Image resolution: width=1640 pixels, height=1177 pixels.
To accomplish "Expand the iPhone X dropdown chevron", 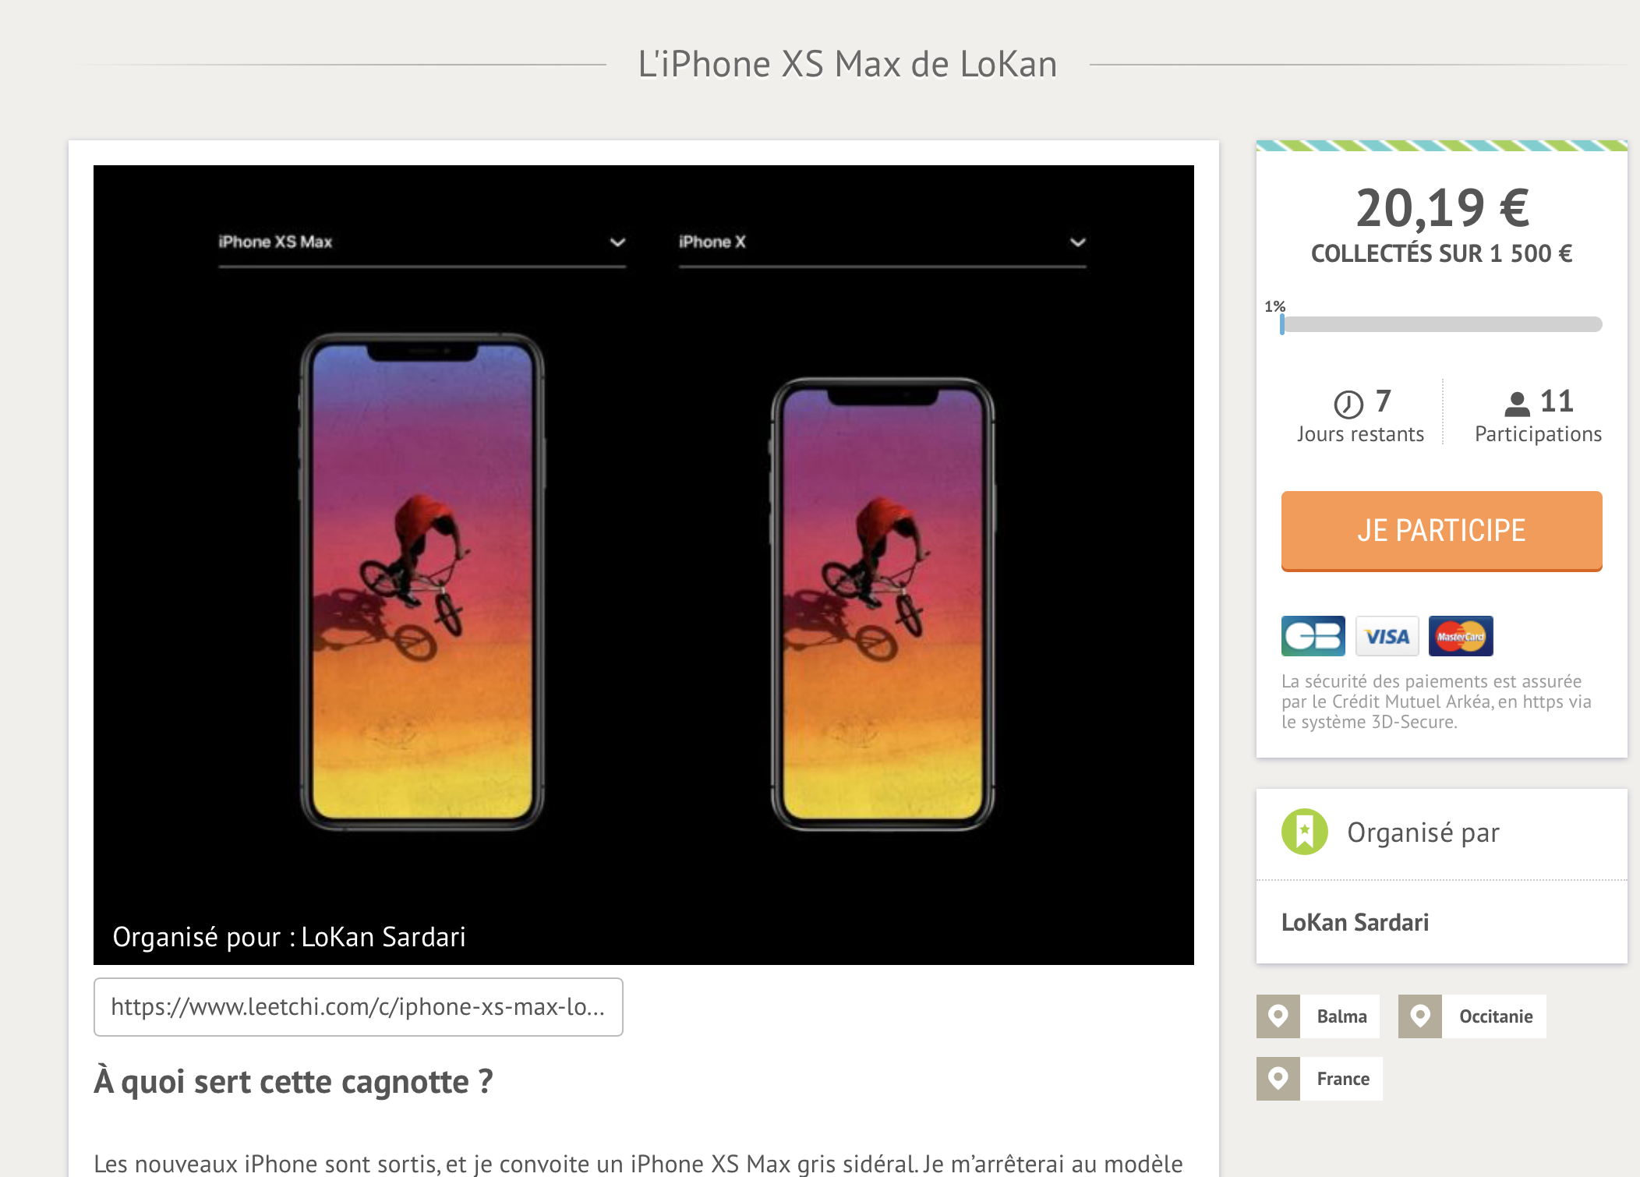I will 1077,242.
